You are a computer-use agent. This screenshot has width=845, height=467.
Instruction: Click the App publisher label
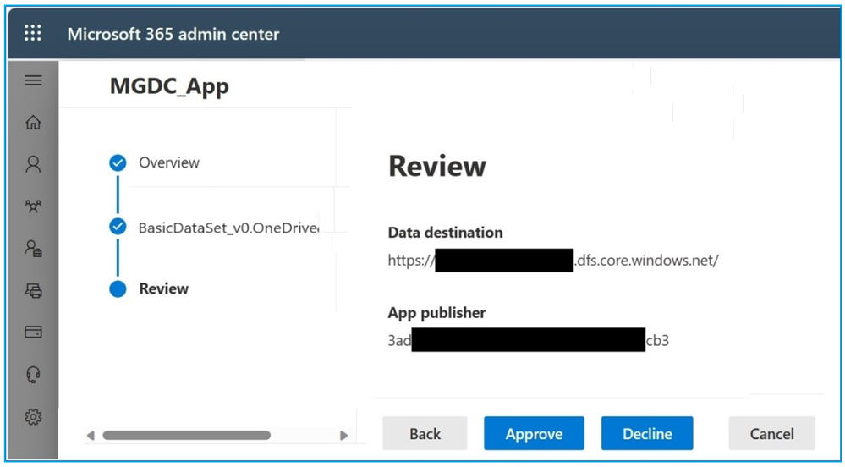coord(436,313)
